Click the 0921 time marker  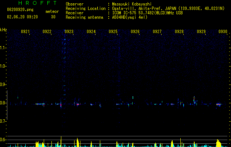pos(25,32)
